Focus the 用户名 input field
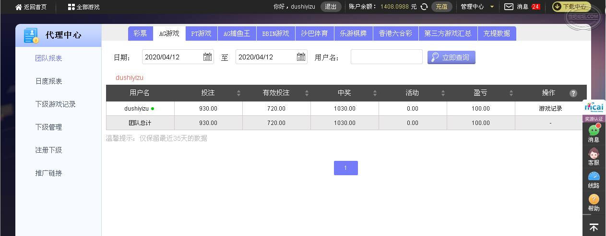606x236 pixels. (387, 57)
